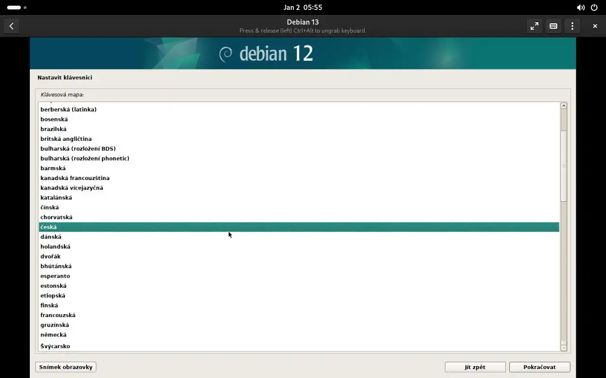Open the volume indicator in top bar
Image resolution: width=606 pixels, height=378 pixels.
click(580, 8)
